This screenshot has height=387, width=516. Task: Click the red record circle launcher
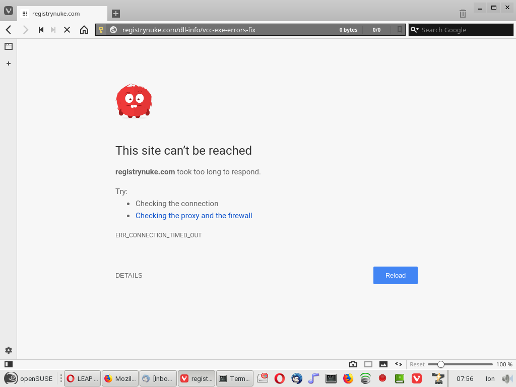click(382, 378)
